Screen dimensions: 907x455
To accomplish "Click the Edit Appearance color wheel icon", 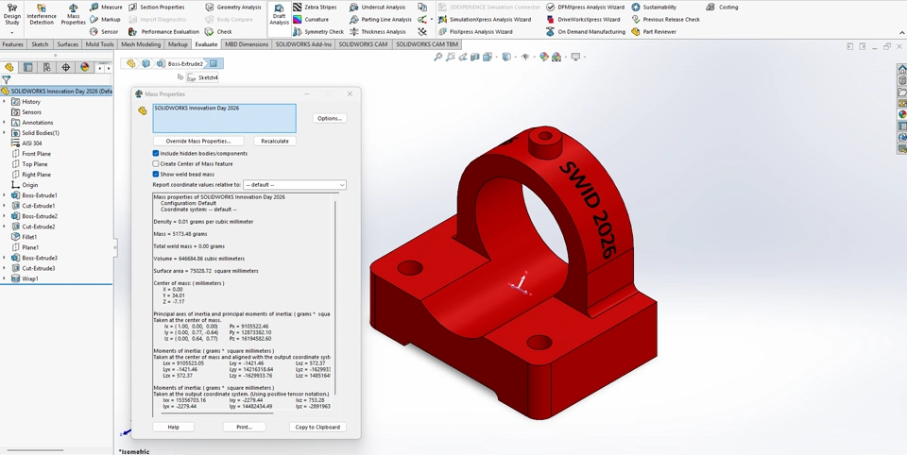I will click(x=544, y=57).
